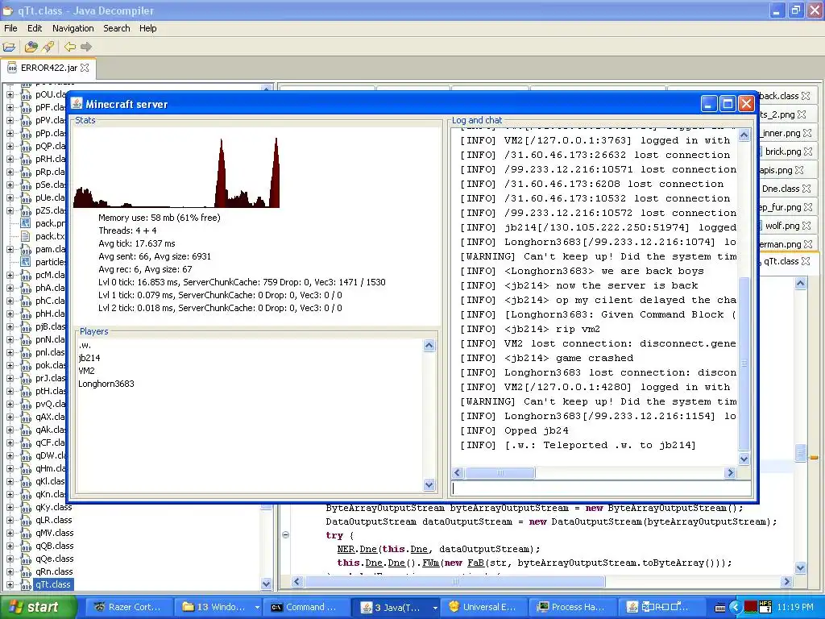
Task: Click the log horizontal scrollbar thumb
Action: [500, 472]
